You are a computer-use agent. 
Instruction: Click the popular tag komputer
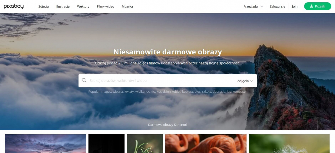tap(239, 92)
